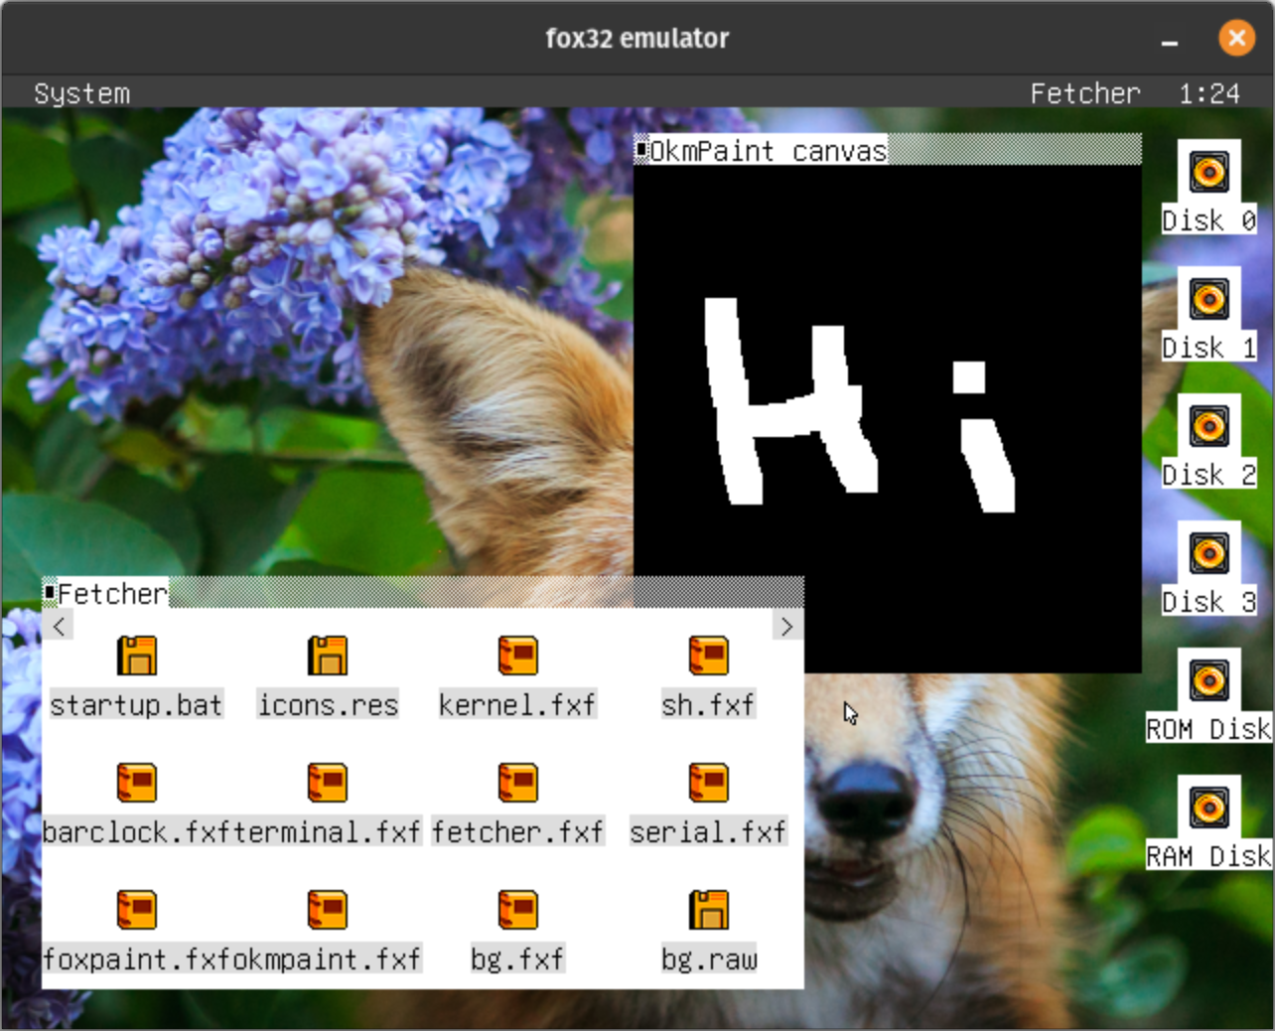Open the RAM Disk desktop icon
The image size is (1275, 1031).
point(1209,807)
